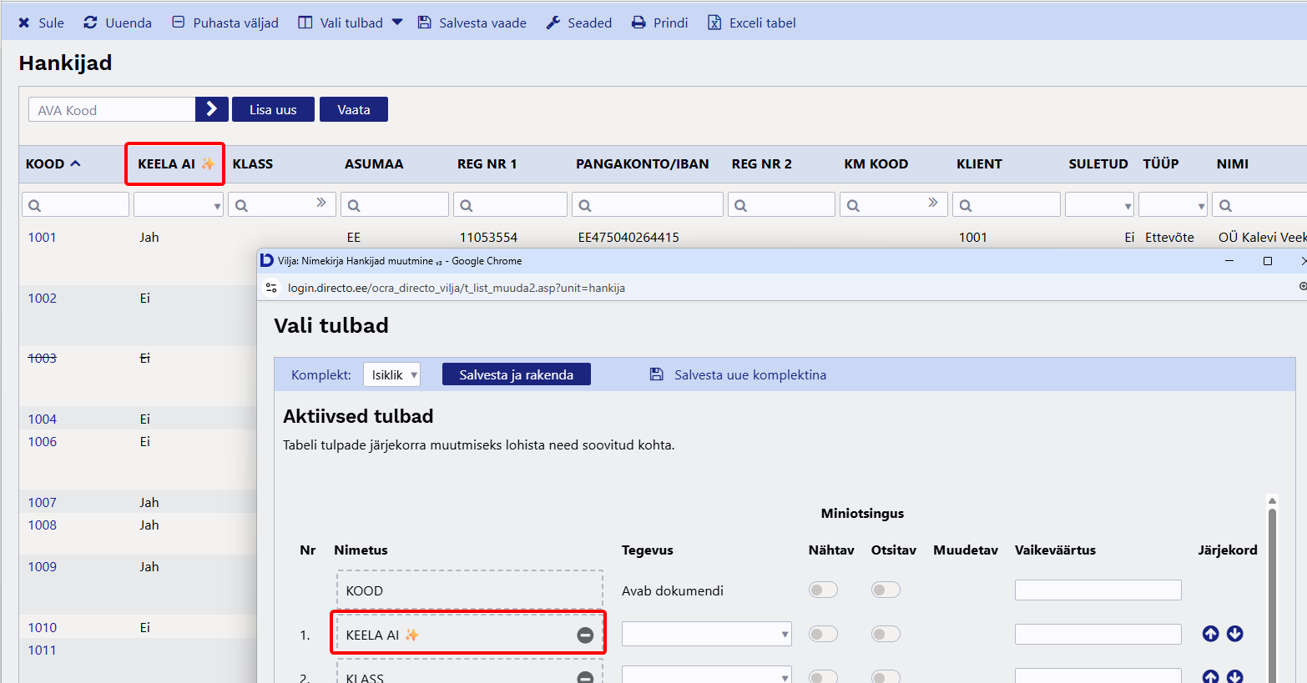Move KEELA AI column down with arrow

coord(1235,634)
